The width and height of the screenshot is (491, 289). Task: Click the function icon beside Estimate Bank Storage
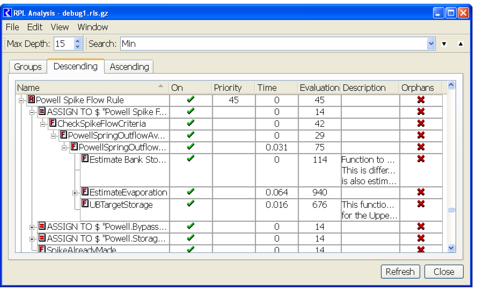pyautogui.click(x=85, y=159)
